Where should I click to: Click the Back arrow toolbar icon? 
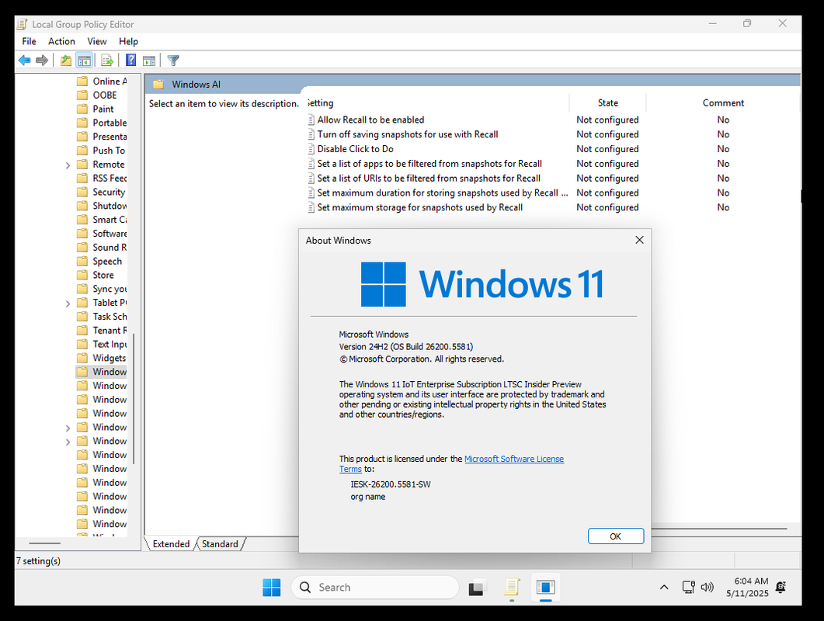(24, 61)
